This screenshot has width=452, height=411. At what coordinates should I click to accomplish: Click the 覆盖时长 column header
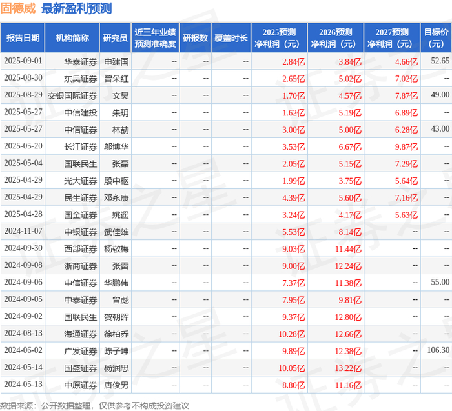(231, 38)
